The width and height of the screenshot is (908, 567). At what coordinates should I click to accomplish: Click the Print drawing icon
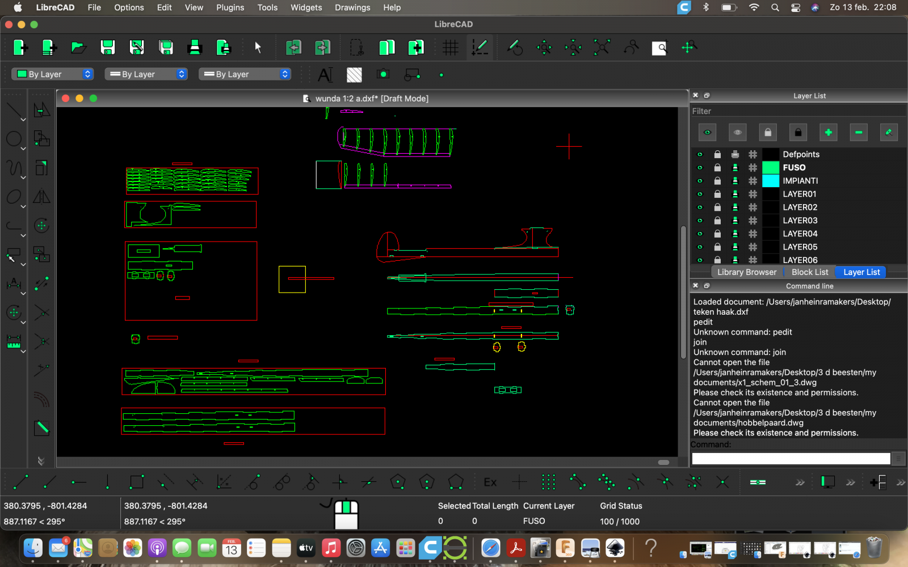[x=195, y=48]
